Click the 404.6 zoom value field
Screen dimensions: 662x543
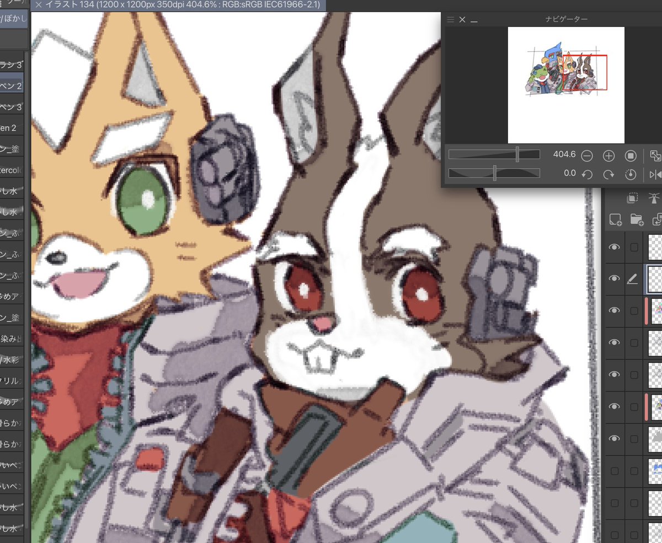click(564, 155)
